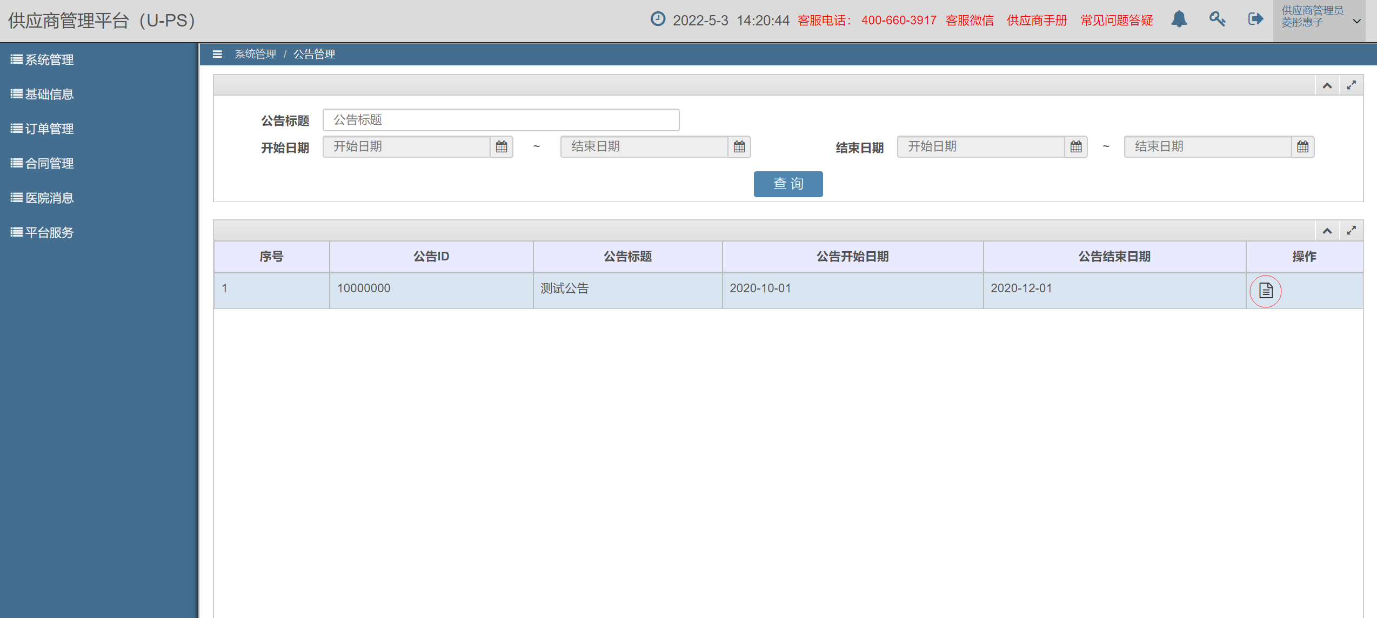Toggle sidebar with hamburger icon in breadcrumb
Image resolution: width=1377 pixels, height=618 pixels.
click(x=217, y=54)
